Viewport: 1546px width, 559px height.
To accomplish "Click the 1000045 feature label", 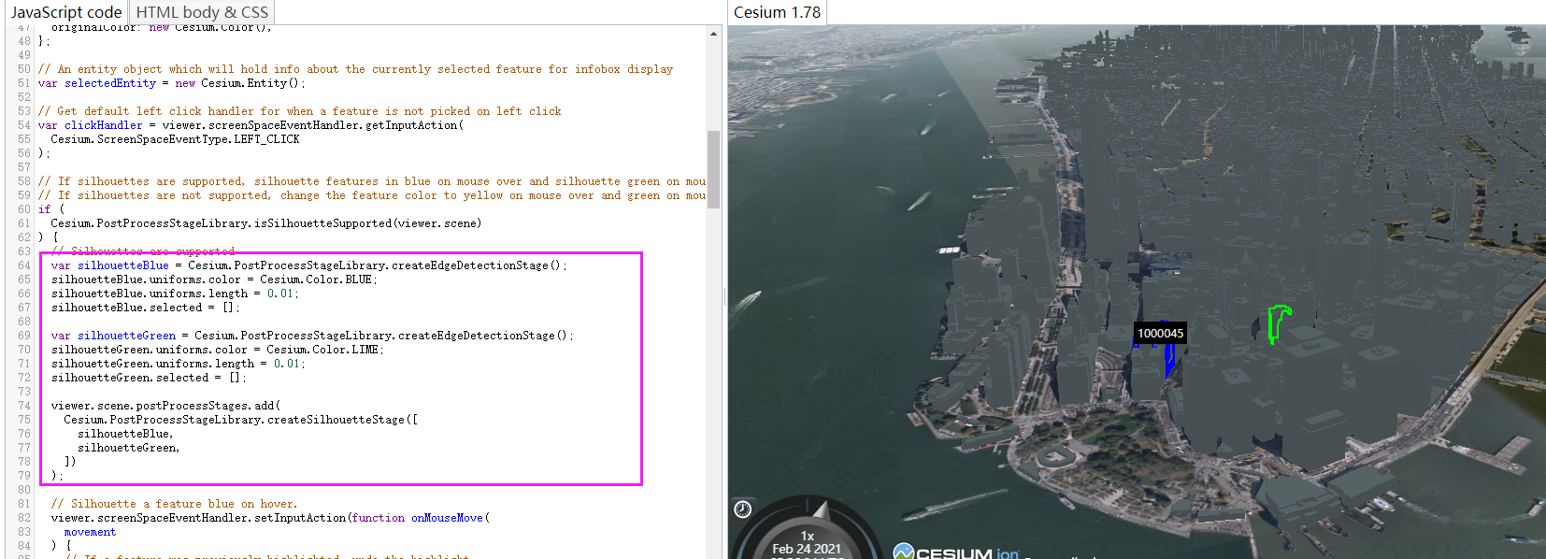I will tap(1160, 333).
